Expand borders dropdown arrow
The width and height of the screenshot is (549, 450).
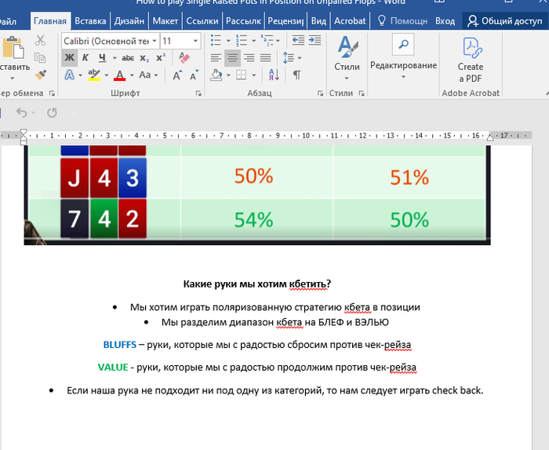[x=253, y=75]
